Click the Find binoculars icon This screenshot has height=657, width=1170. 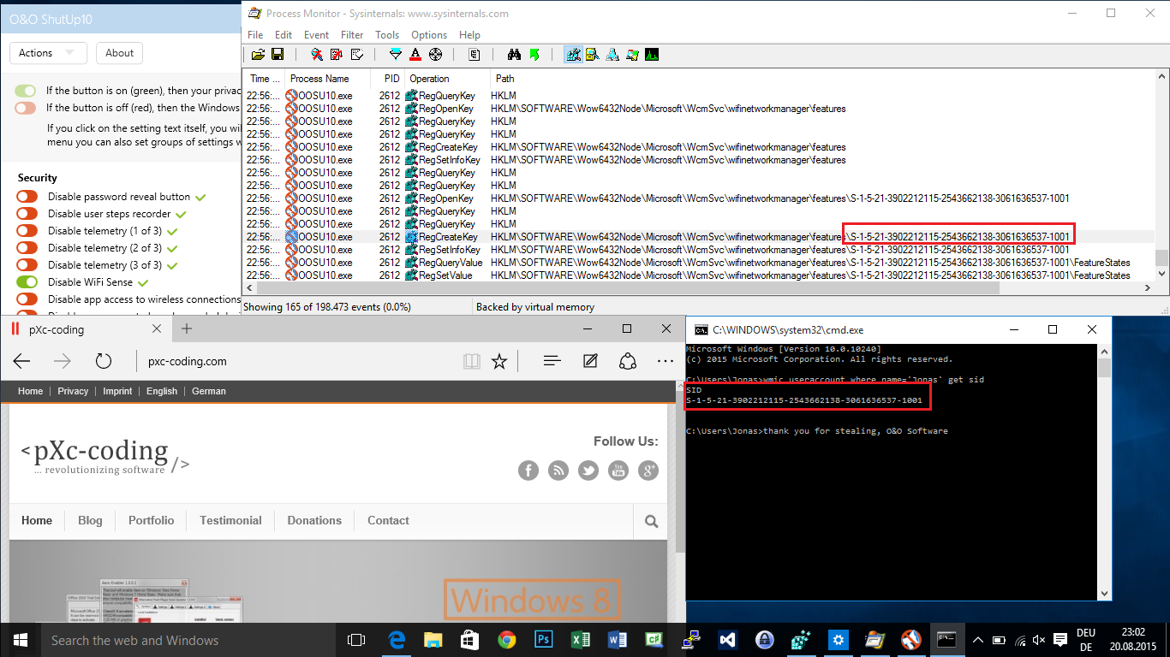click(x=514, y=55)
